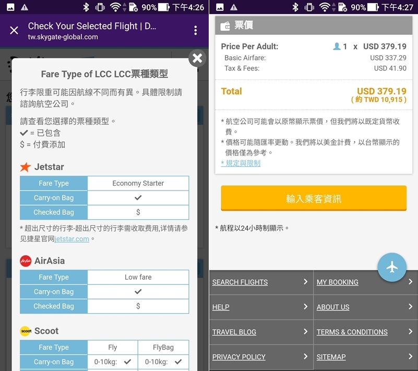
Task: Tap chevron next to TRAVEL BLOG
Action: [305, 331]
